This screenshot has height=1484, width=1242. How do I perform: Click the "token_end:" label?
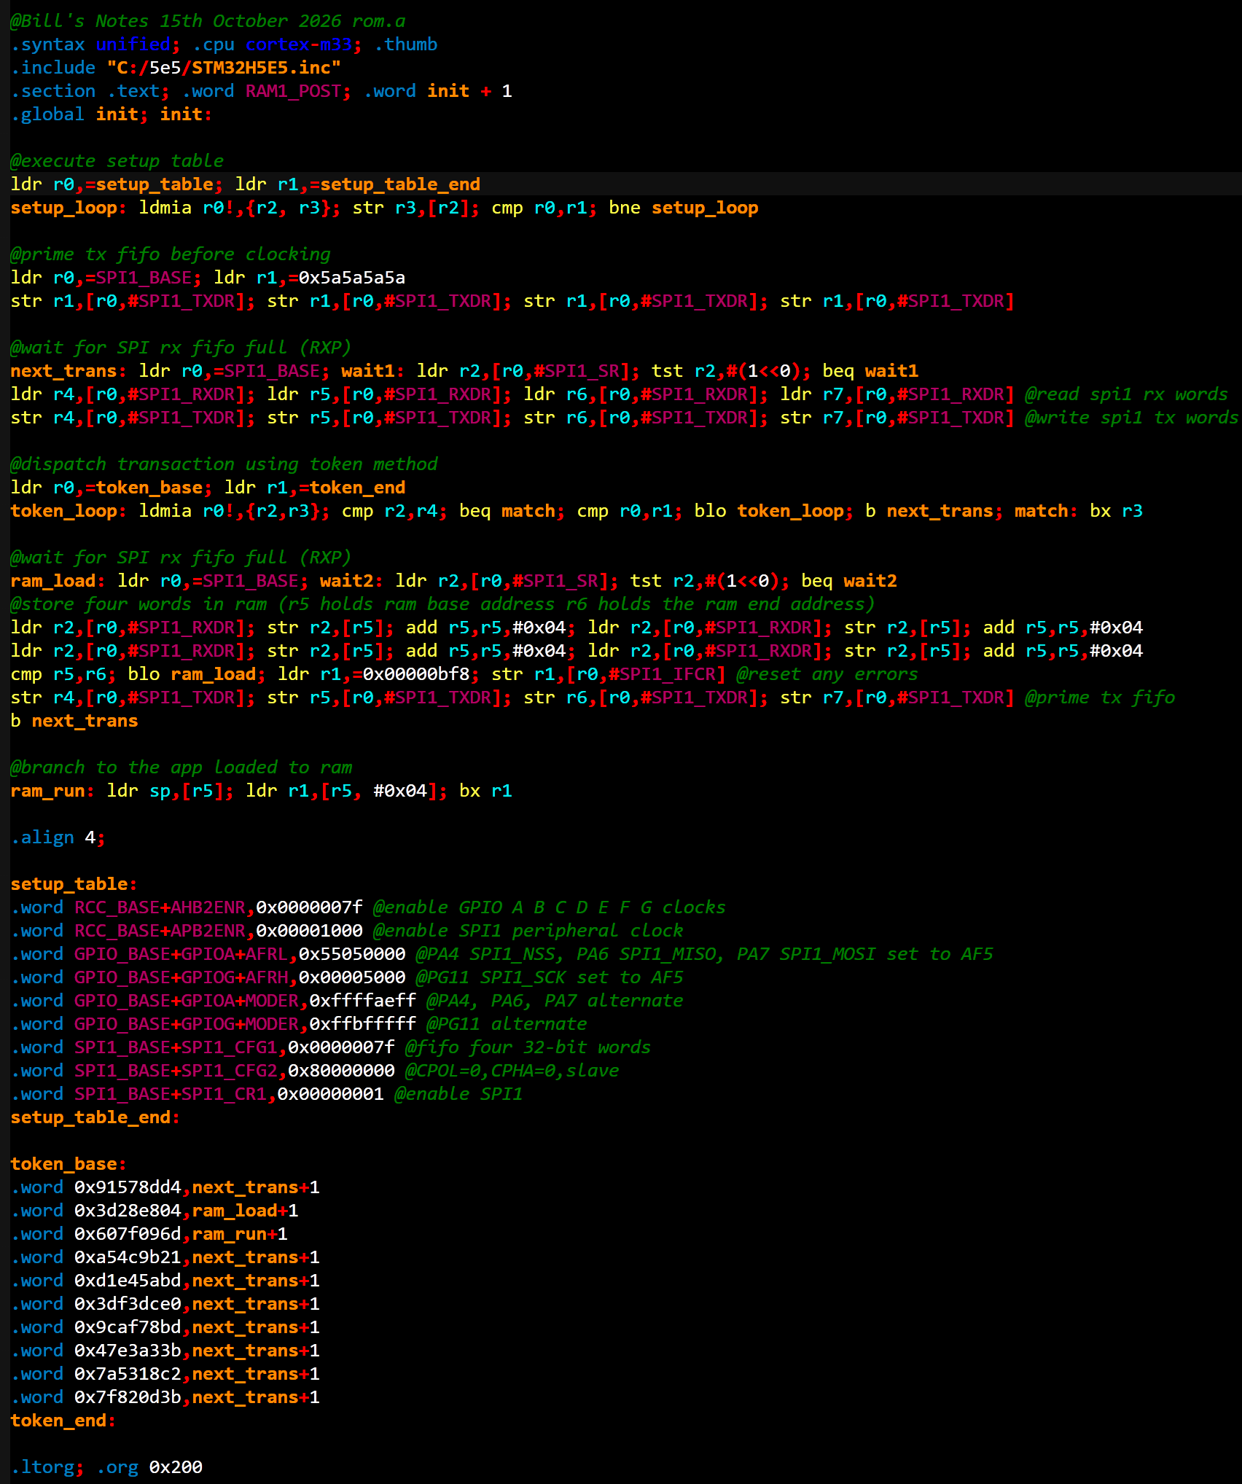[63, 1421]
